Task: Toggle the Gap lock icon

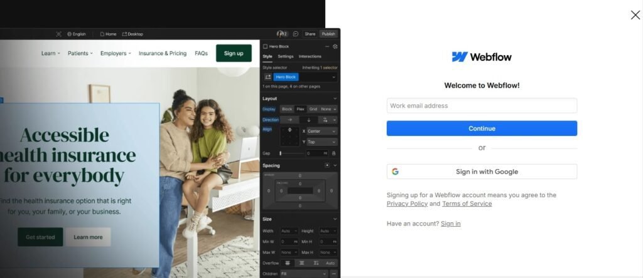Action: (x=333, y=153)
